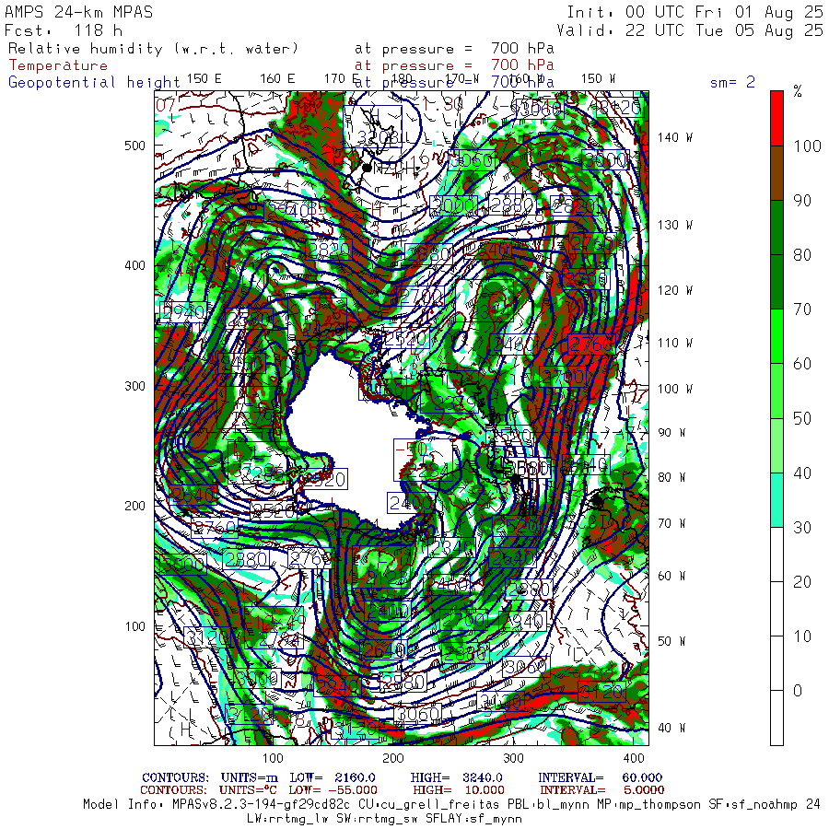Click the "Fcst: 118 h" forecast hour text
The width and height of the screenshot is (829, 829).
click(x=63, y=30)
